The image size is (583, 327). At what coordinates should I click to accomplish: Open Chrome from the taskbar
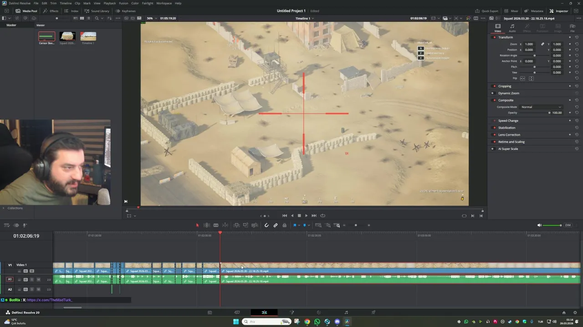(307, 322)
